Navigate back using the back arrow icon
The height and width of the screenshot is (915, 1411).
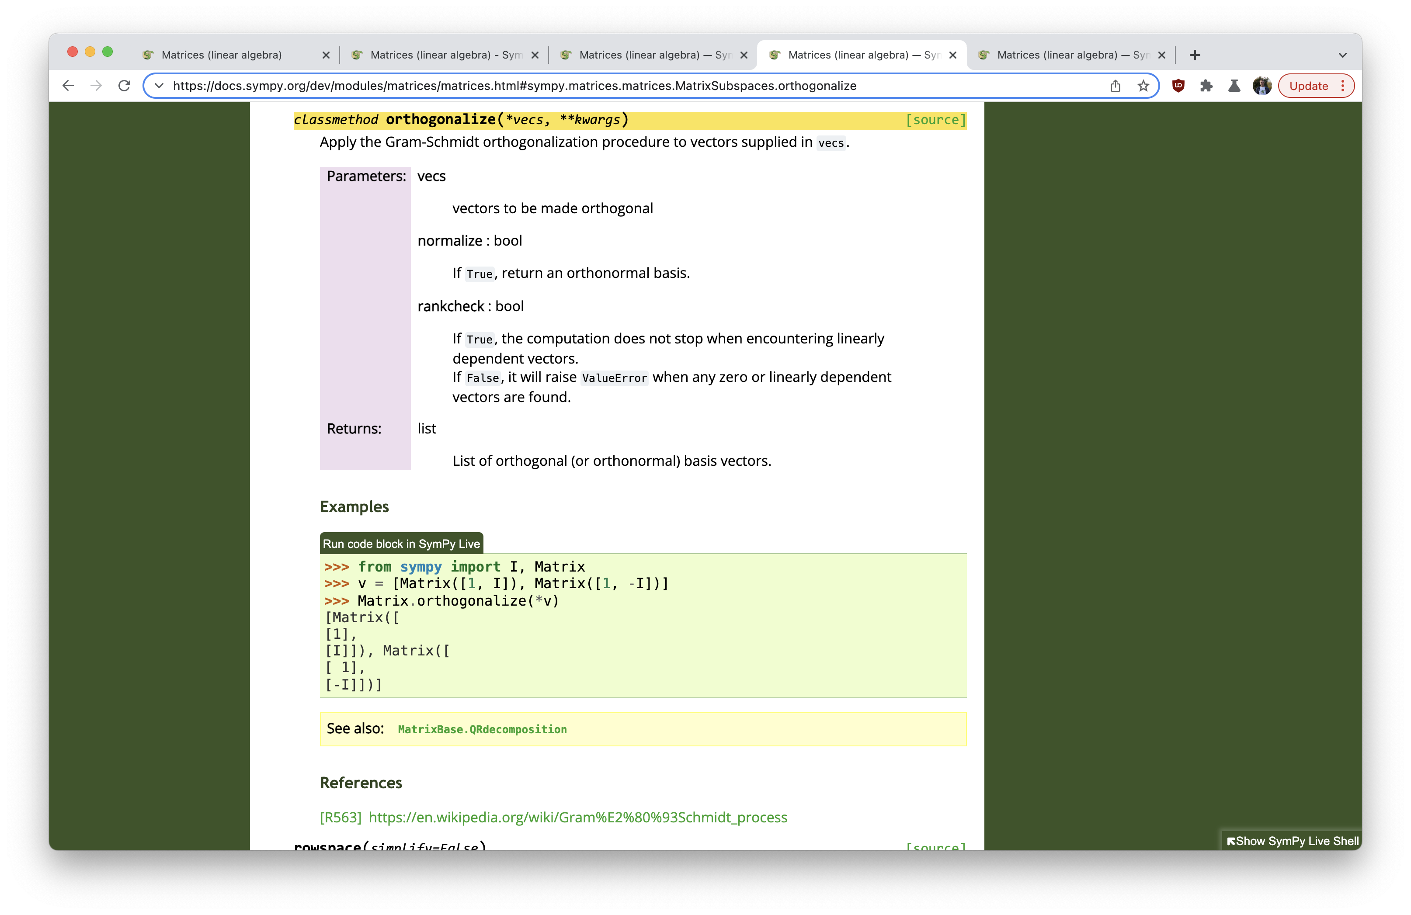68,85
